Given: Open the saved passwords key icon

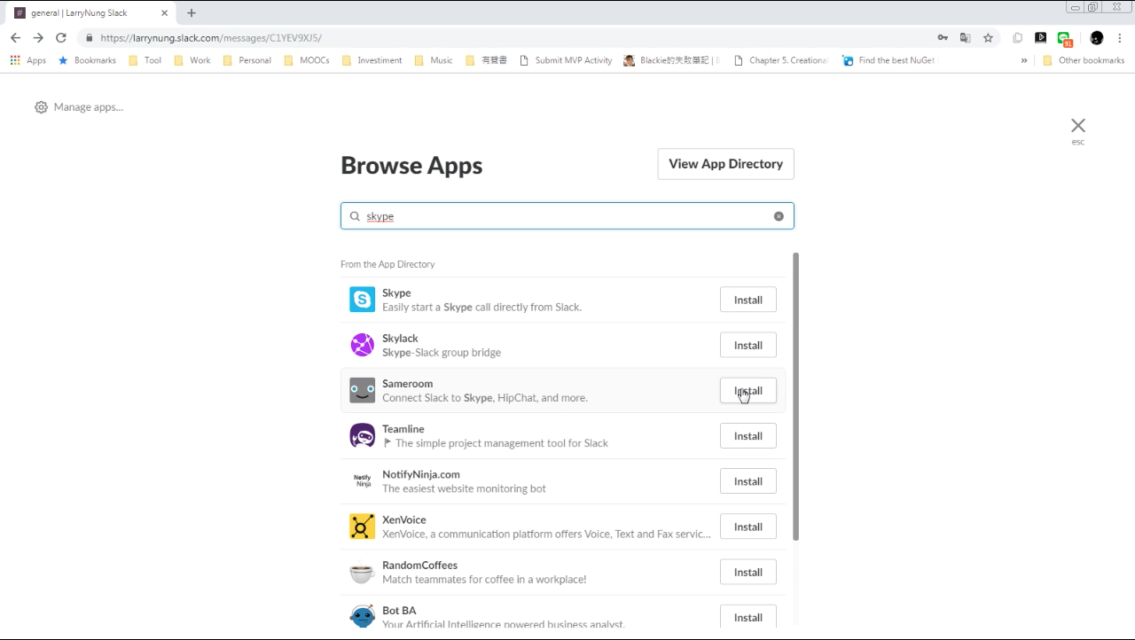Looking at the screenshot, I should pos(943,38).
